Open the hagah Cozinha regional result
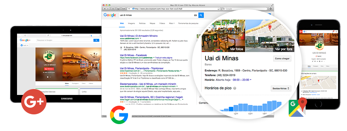347x131 pixels. point(151,97)
